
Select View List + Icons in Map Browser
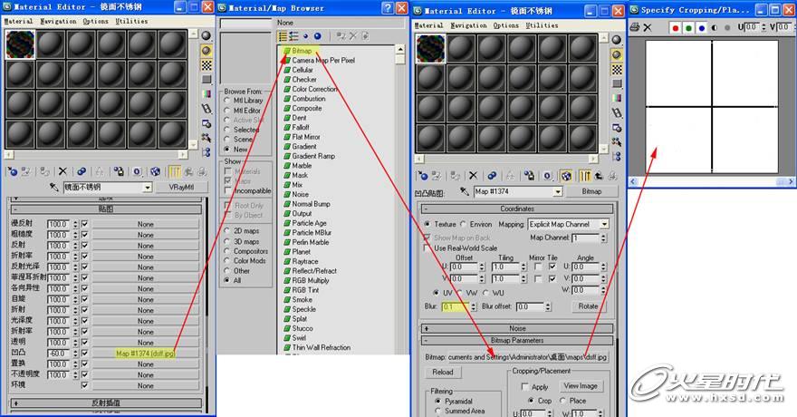tap(293, 36)
